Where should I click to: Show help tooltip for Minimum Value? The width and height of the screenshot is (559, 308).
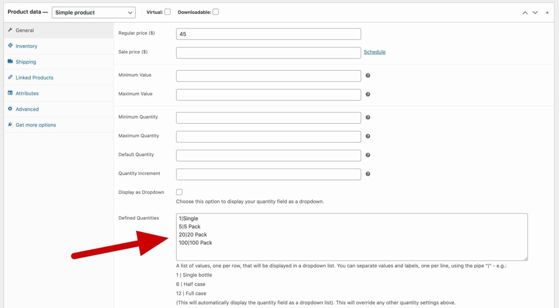[x=368, y=75]
